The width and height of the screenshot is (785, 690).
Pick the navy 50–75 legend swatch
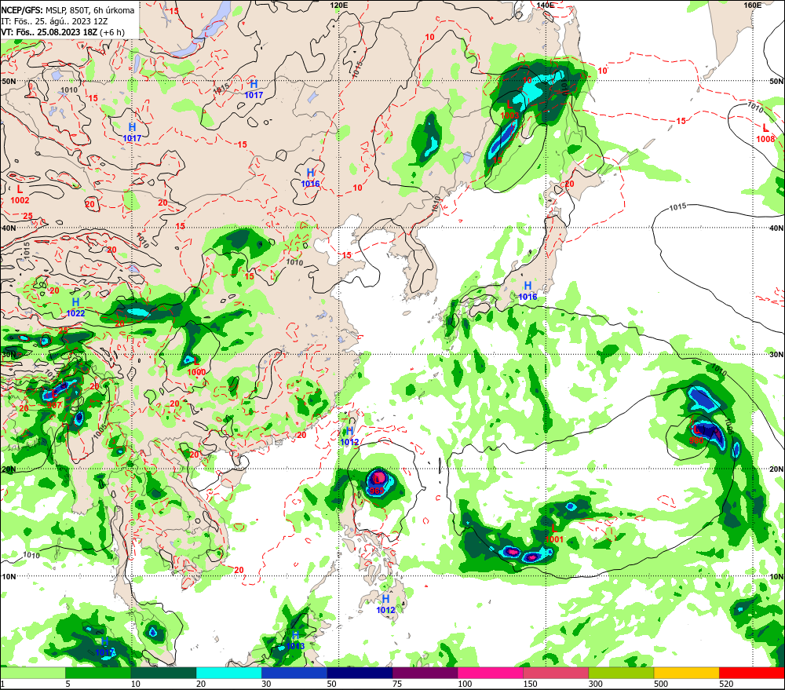pos(360,673)
